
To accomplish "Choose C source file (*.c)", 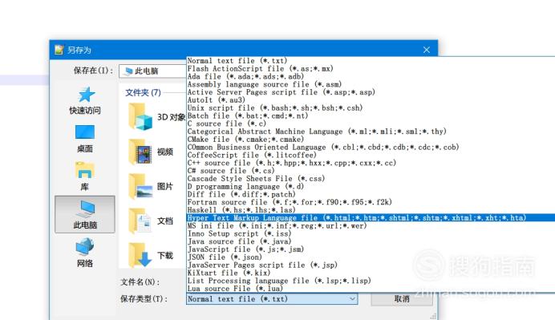I will [371, 124].
